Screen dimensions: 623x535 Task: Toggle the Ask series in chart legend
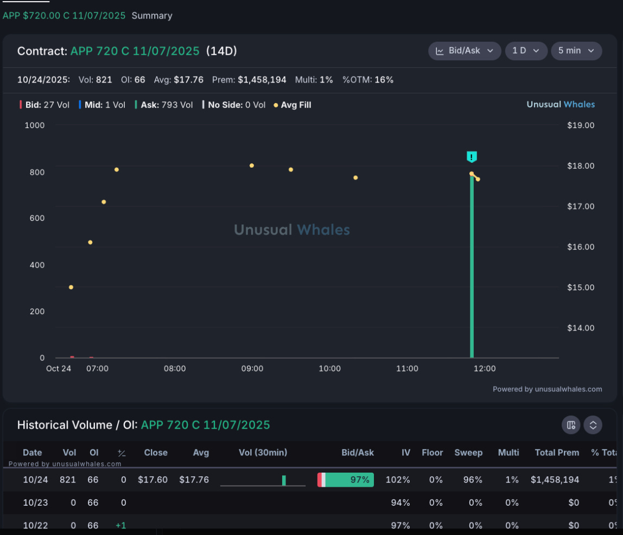click(x=164, y=105)
